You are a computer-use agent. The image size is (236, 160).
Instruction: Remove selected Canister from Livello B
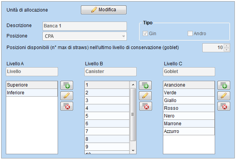(x=145, y=106)
